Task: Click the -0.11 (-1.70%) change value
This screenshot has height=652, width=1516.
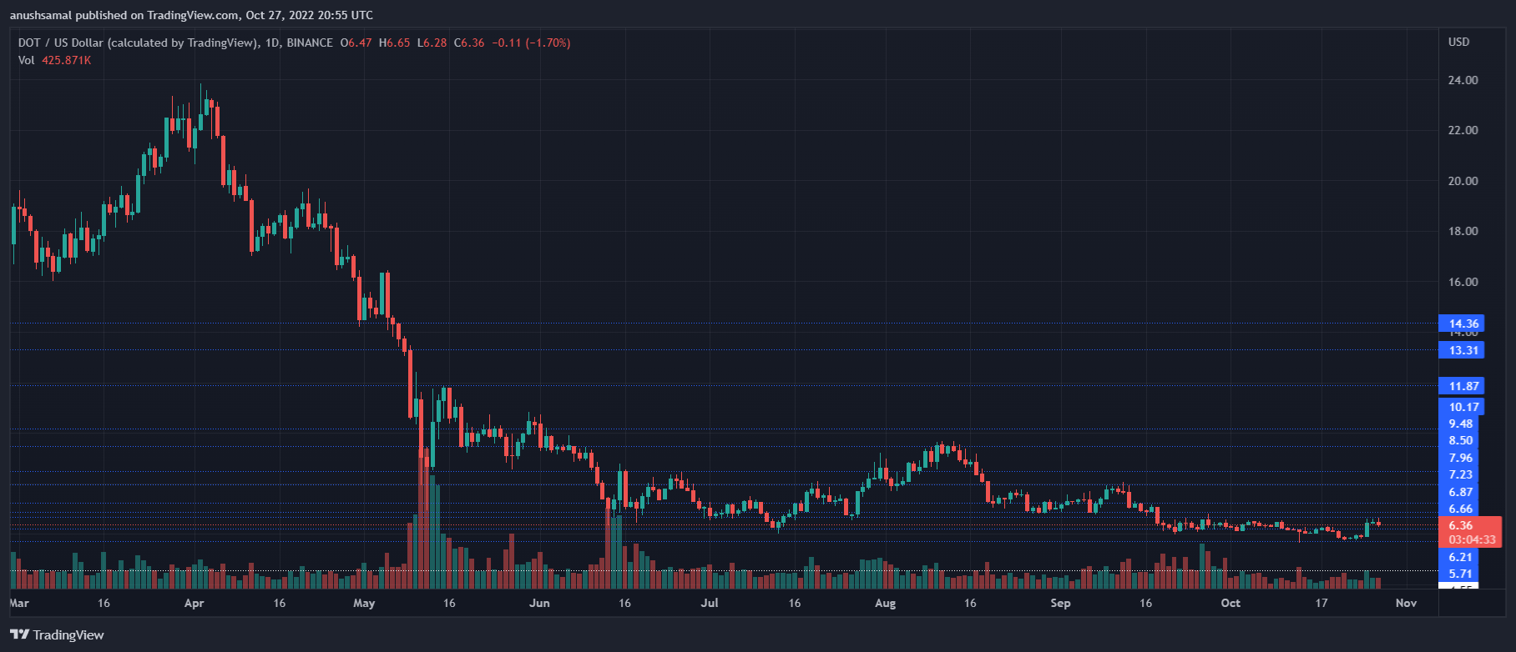Action: tap(532, 43)
